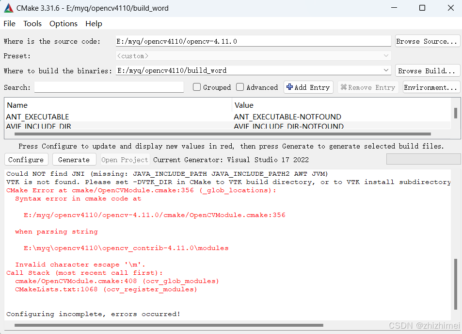Click the progress bar next to generator
The width and height of the screenshot is (462, 334).
[x=423, y=159]
